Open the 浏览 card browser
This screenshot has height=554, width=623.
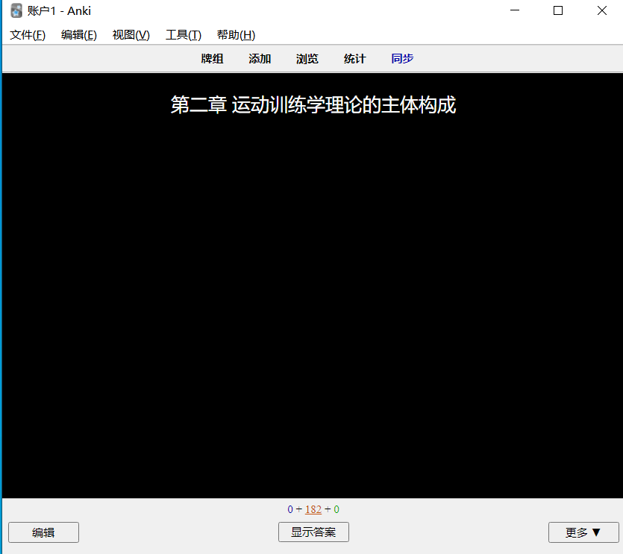click(307, 59)
